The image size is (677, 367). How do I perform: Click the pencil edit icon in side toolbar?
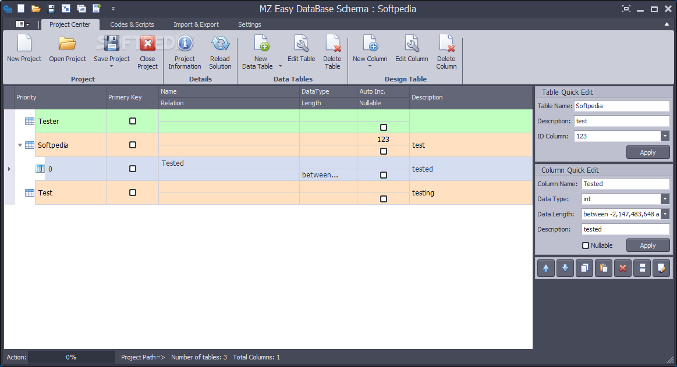tap(661, 268)
